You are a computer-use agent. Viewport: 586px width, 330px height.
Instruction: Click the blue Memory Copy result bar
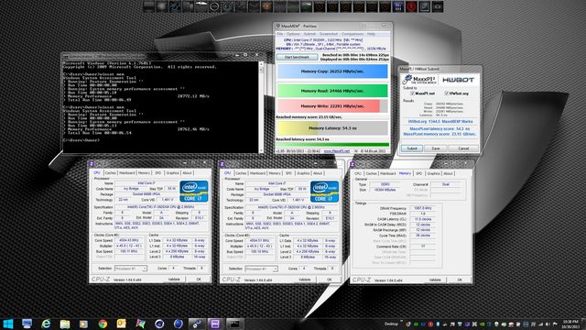tap(332, 71)
